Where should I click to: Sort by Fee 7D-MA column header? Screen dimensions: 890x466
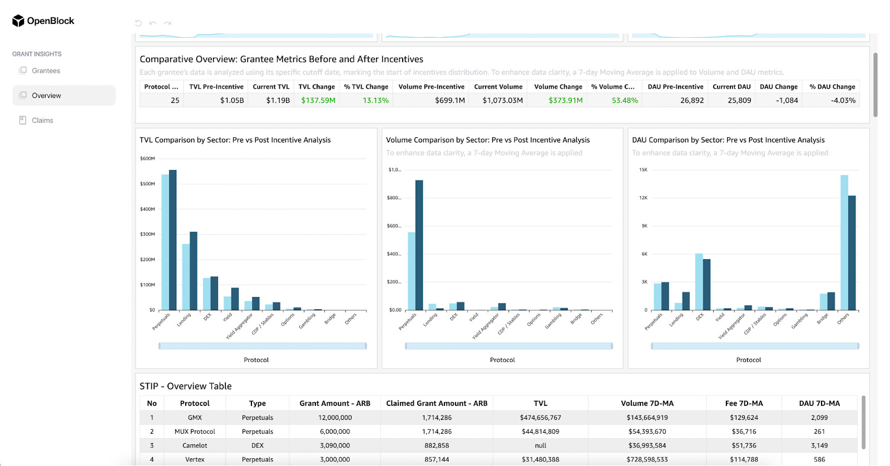pos(744,403)
